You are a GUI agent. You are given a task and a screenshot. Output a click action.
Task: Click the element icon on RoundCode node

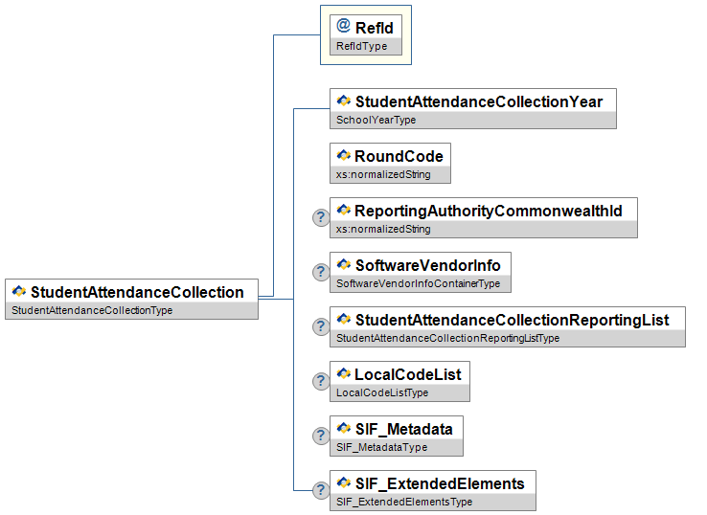click(x=343, y=155)
